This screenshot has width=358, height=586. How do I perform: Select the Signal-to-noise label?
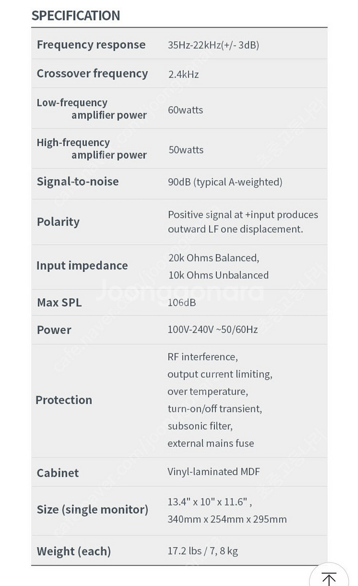click(78, 182)
